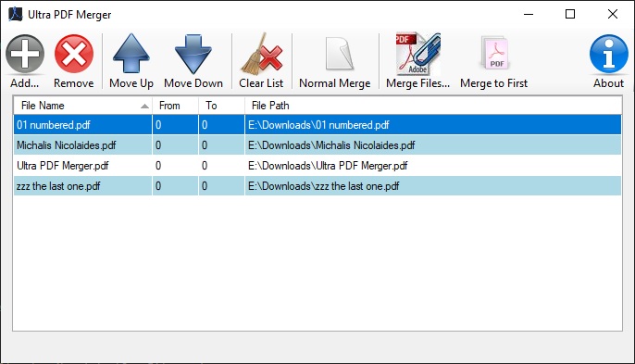635x364 pixels.
Task: Click the Move Down arrow icon
Action: tap(193, 54)
